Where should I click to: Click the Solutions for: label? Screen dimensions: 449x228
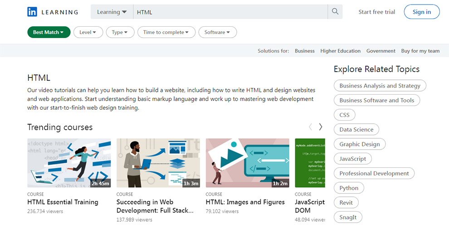(x=273, y=51)
